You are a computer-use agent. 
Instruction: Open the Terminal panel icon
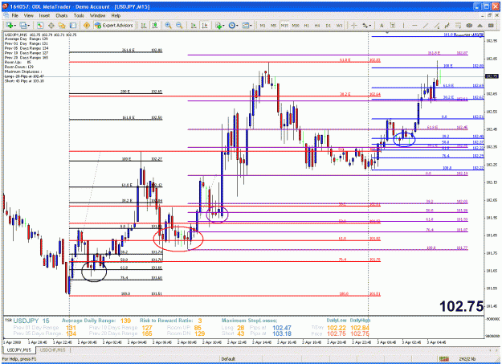[73, 26]
